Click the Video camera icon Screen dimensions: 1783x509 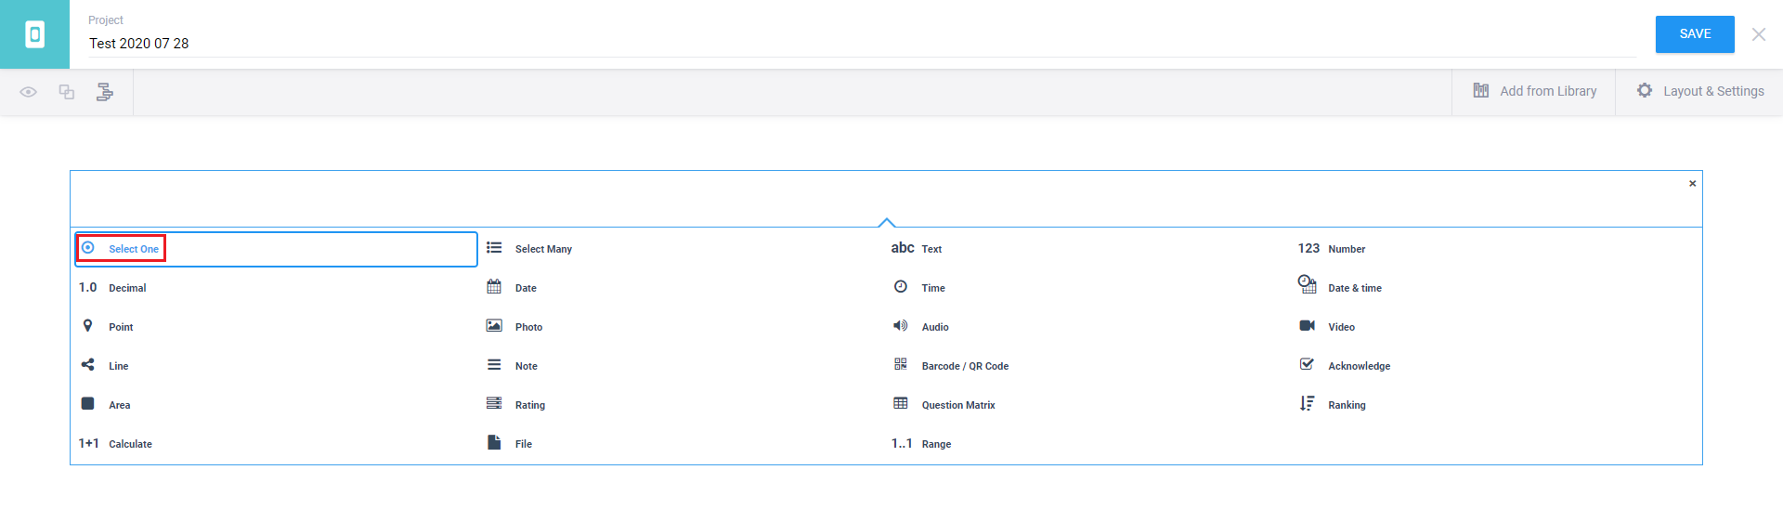[x=1307, y=326]
